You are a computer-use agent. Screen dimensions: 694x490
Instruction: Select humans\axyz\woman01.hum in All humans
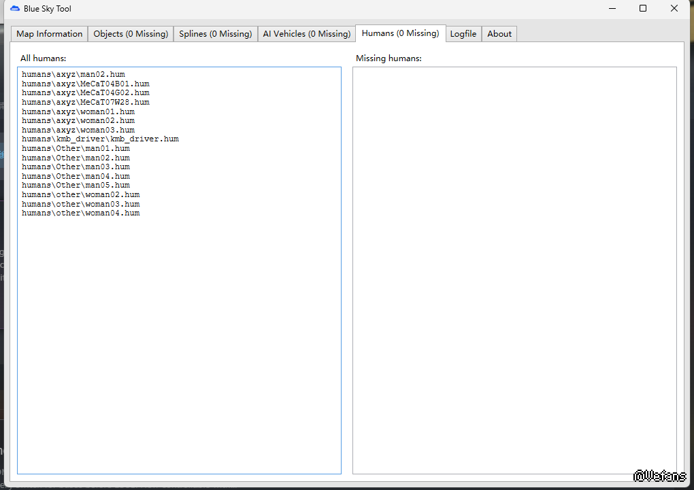click(x=78, y=111)
